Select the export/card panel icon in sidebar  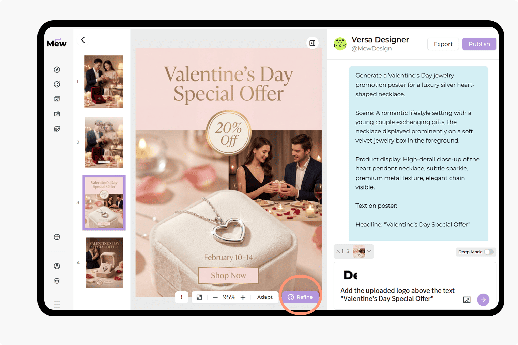pos(57,114)
